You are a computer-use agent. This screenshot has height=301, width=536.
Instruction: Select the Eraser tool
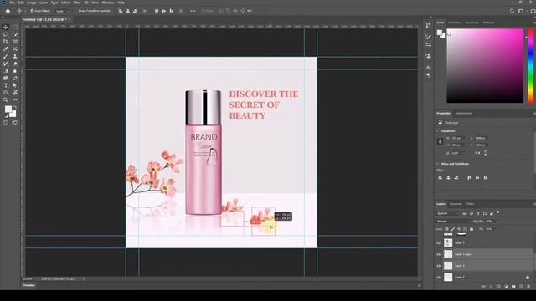(15, 64)
